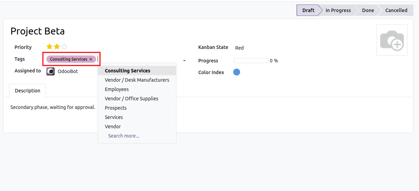Switch to the Description tab
This screenshot has width=419, height=191.
[27, 91]
